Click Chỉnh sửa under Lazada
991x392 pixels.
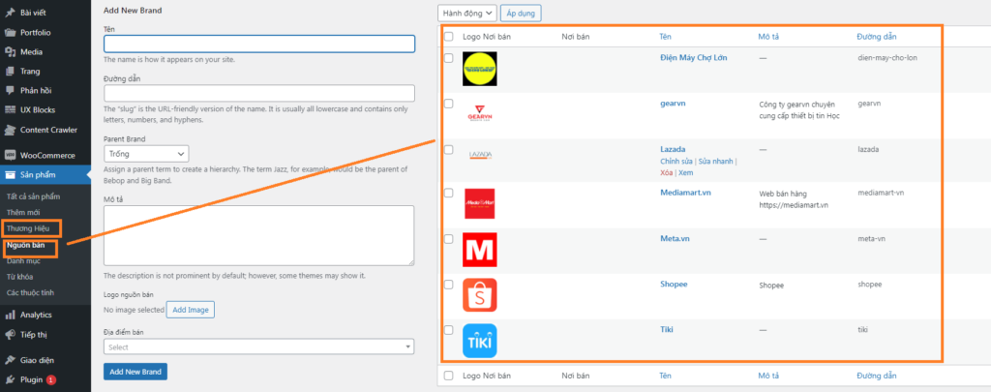676,162
